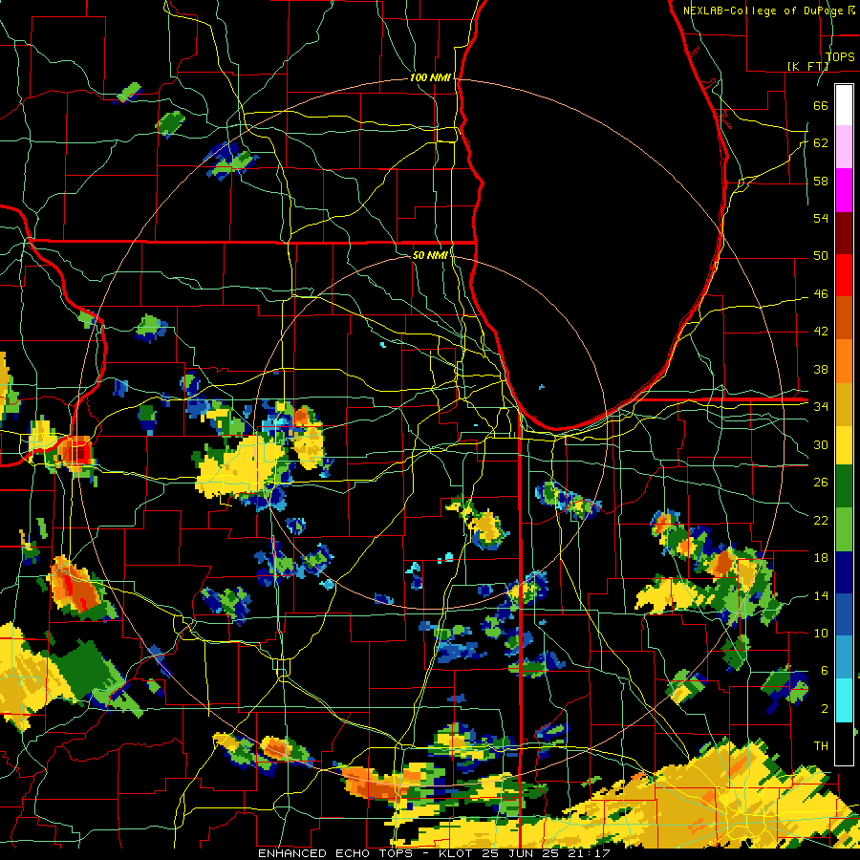Click the "TH" threshold legend label

821,745
